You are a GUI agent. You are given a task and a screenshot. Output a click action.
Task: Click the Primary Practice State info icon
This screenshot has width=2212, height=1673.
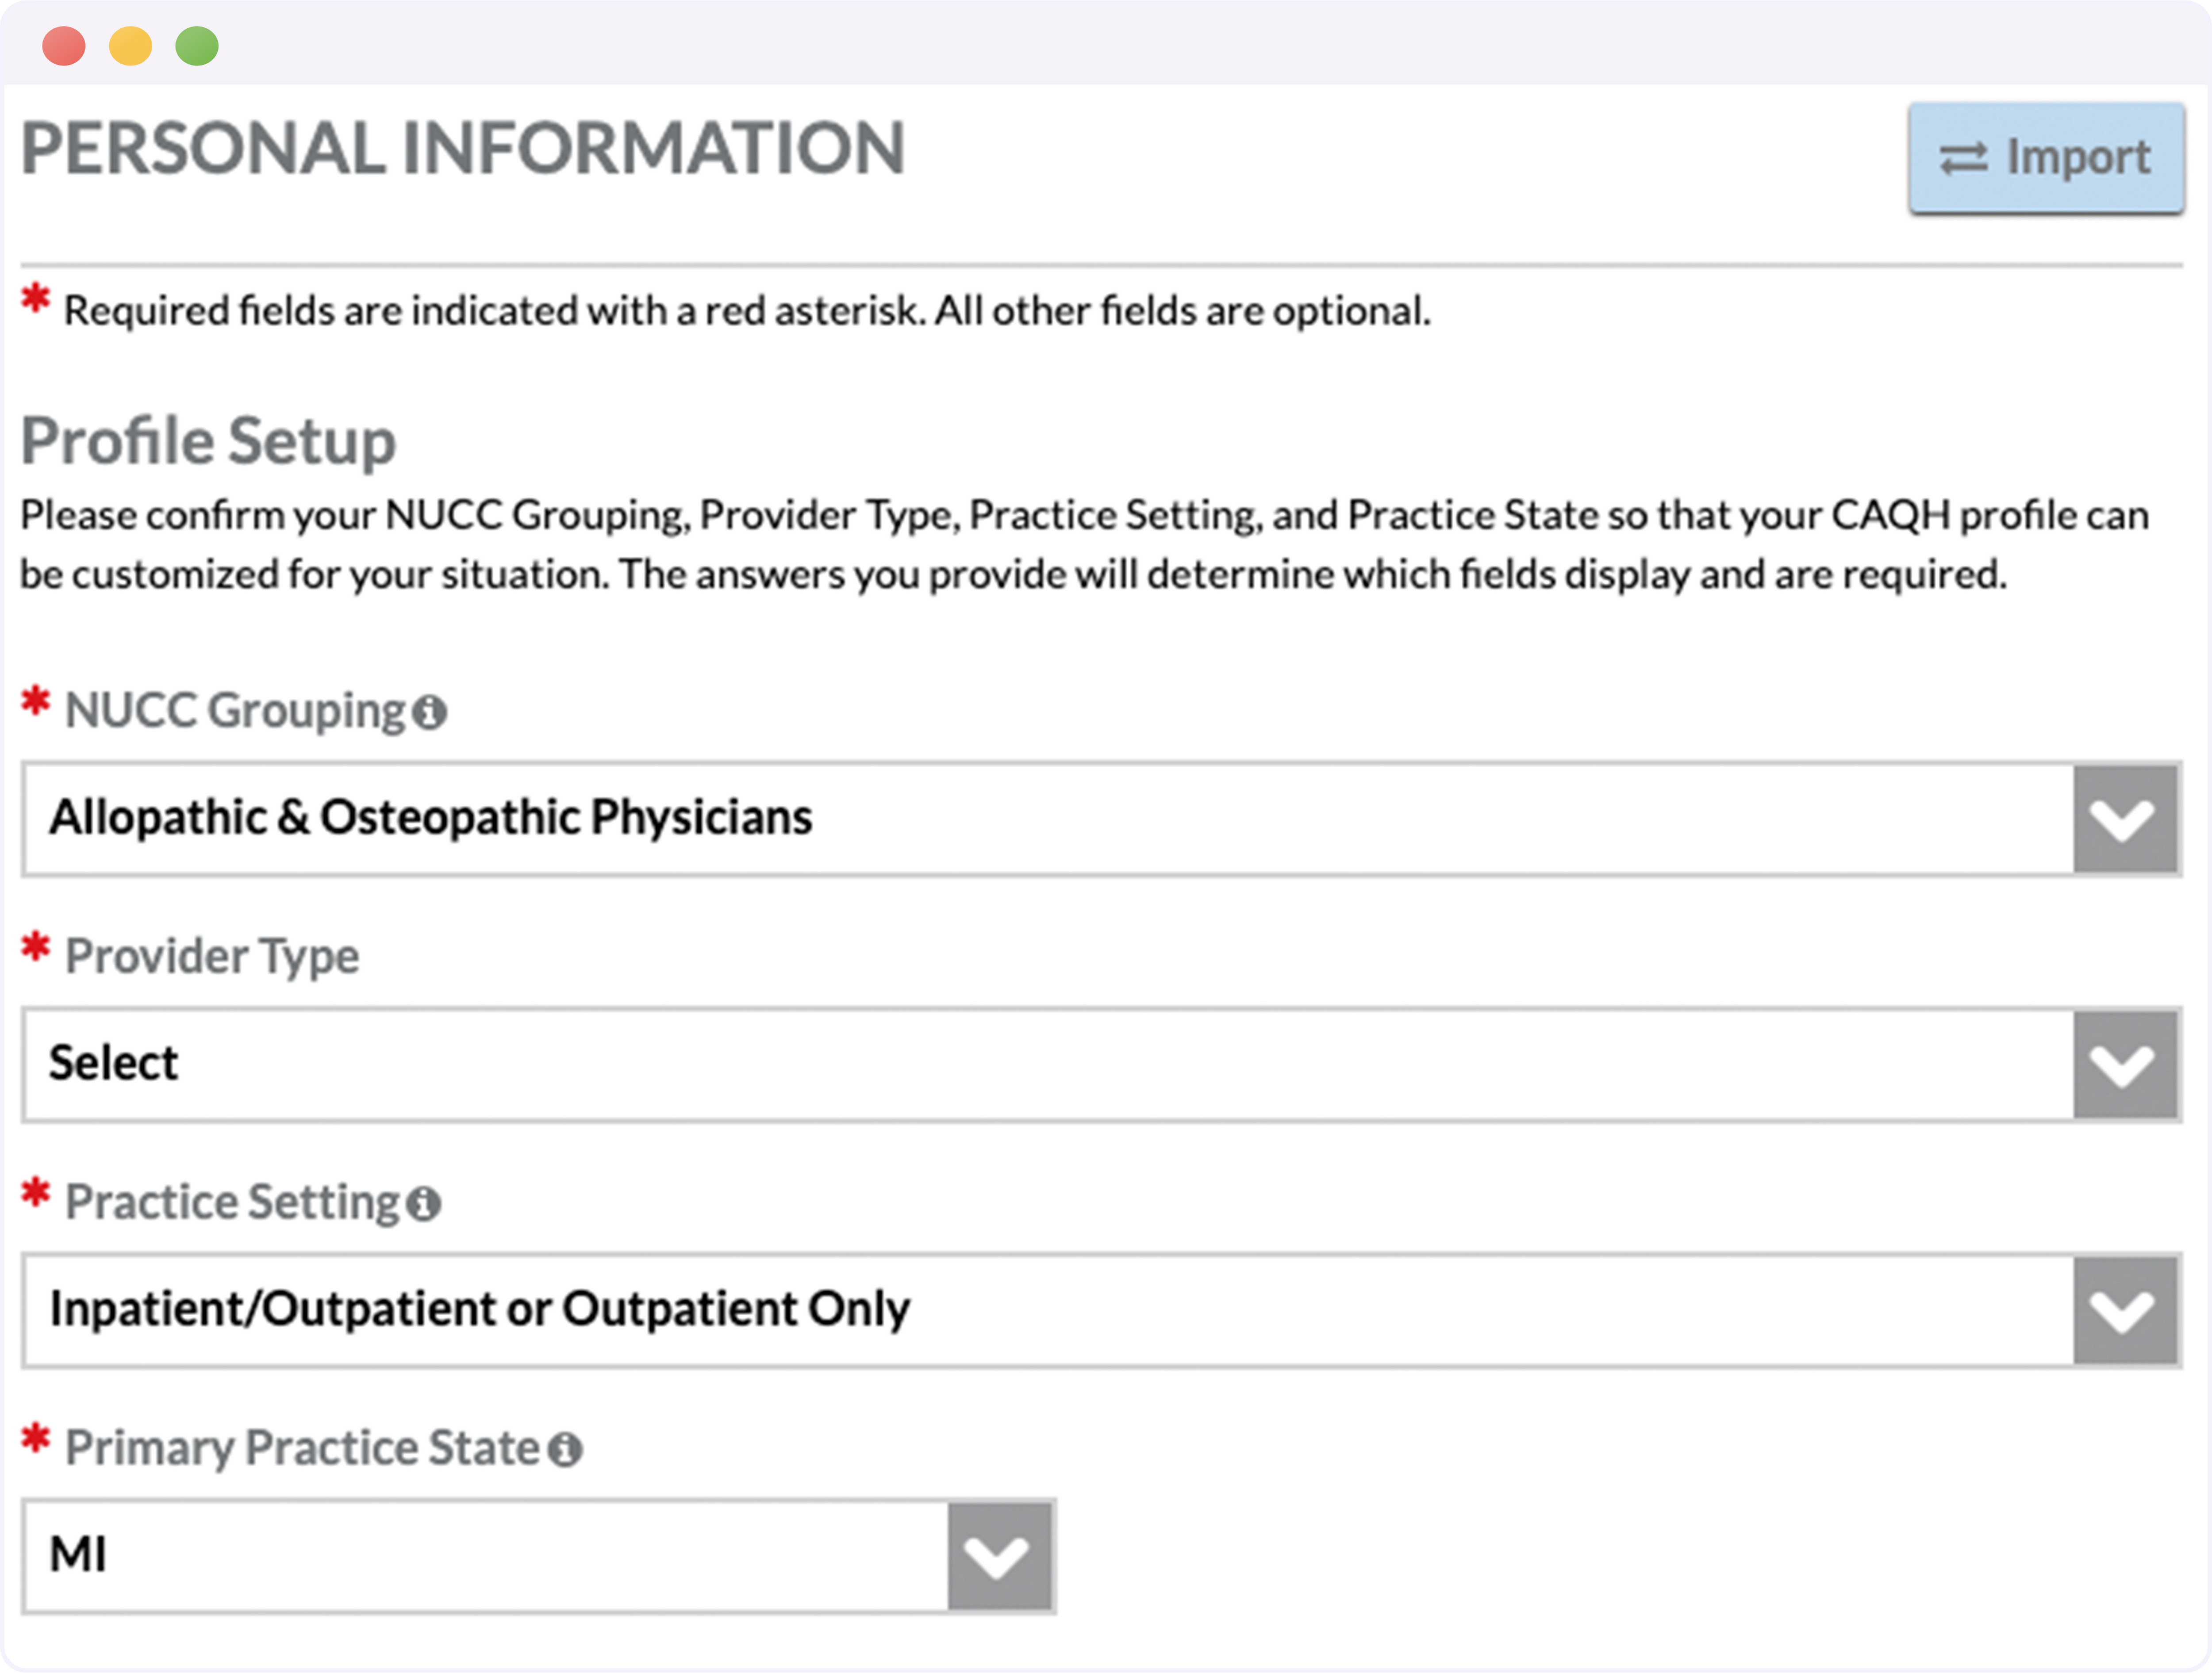click(x=565, y=1449)
